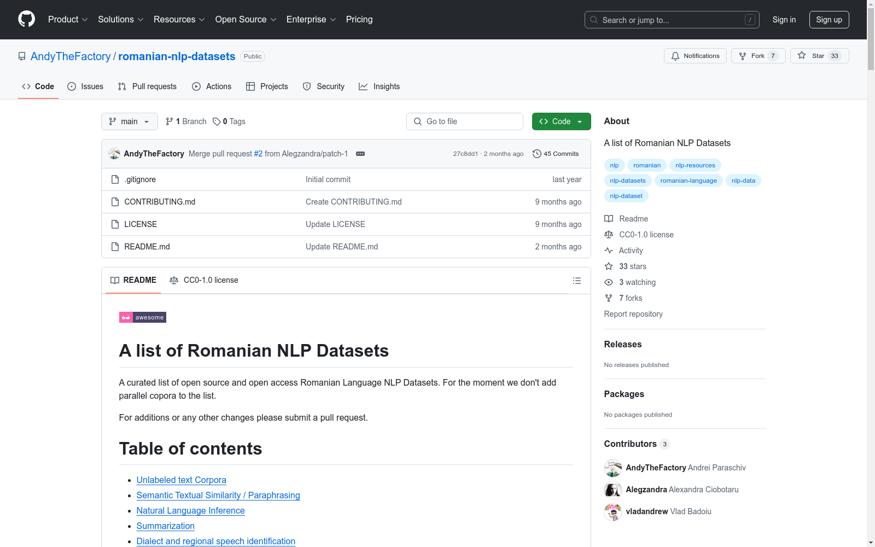This screenshot has width=875, height=547.
Task: Open the Semantic Textual Similarity / Paraphrasing link
Action: coord(218,495)
